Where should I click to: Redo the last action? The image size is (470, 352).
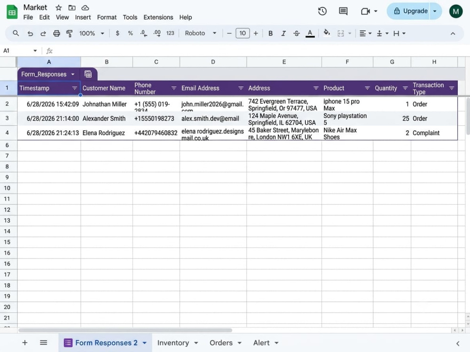coord(43,33)
